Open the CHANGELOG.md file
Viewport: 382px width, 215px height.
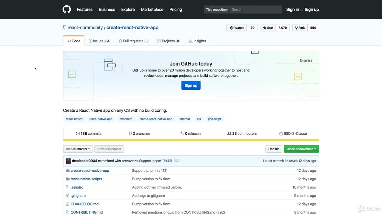point(84,204)
